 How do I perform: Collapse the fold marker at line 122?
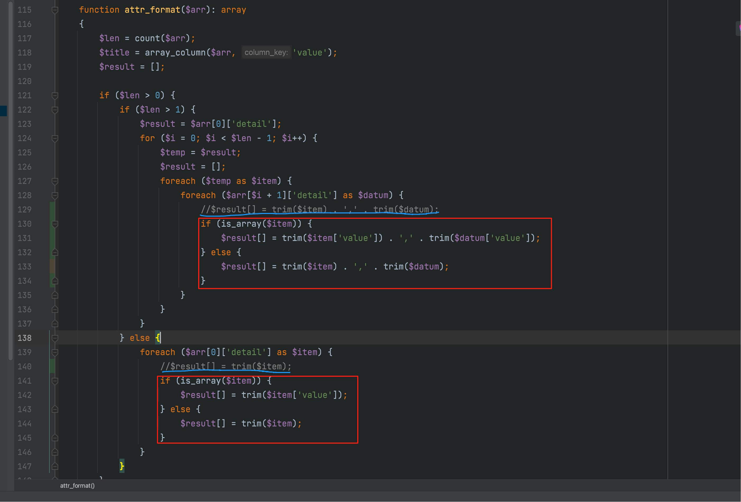pyautogui.click(x=55, y=110)
